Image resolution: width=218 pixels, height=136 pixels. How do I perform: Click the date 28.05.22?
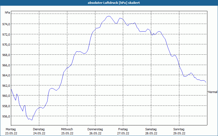151,133
